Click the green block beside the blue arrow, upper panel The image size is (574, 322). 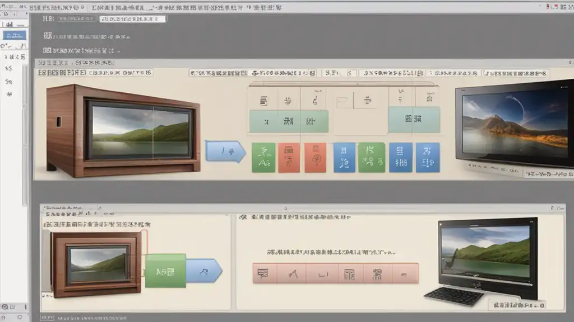point(263,157)
